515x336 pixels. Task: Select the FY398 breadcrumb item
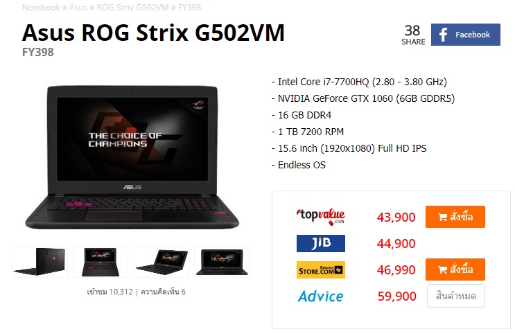click(189, 7)
